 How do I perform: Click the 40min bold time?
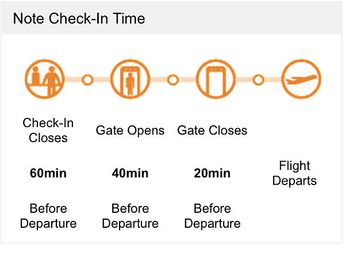click(130, 173)
